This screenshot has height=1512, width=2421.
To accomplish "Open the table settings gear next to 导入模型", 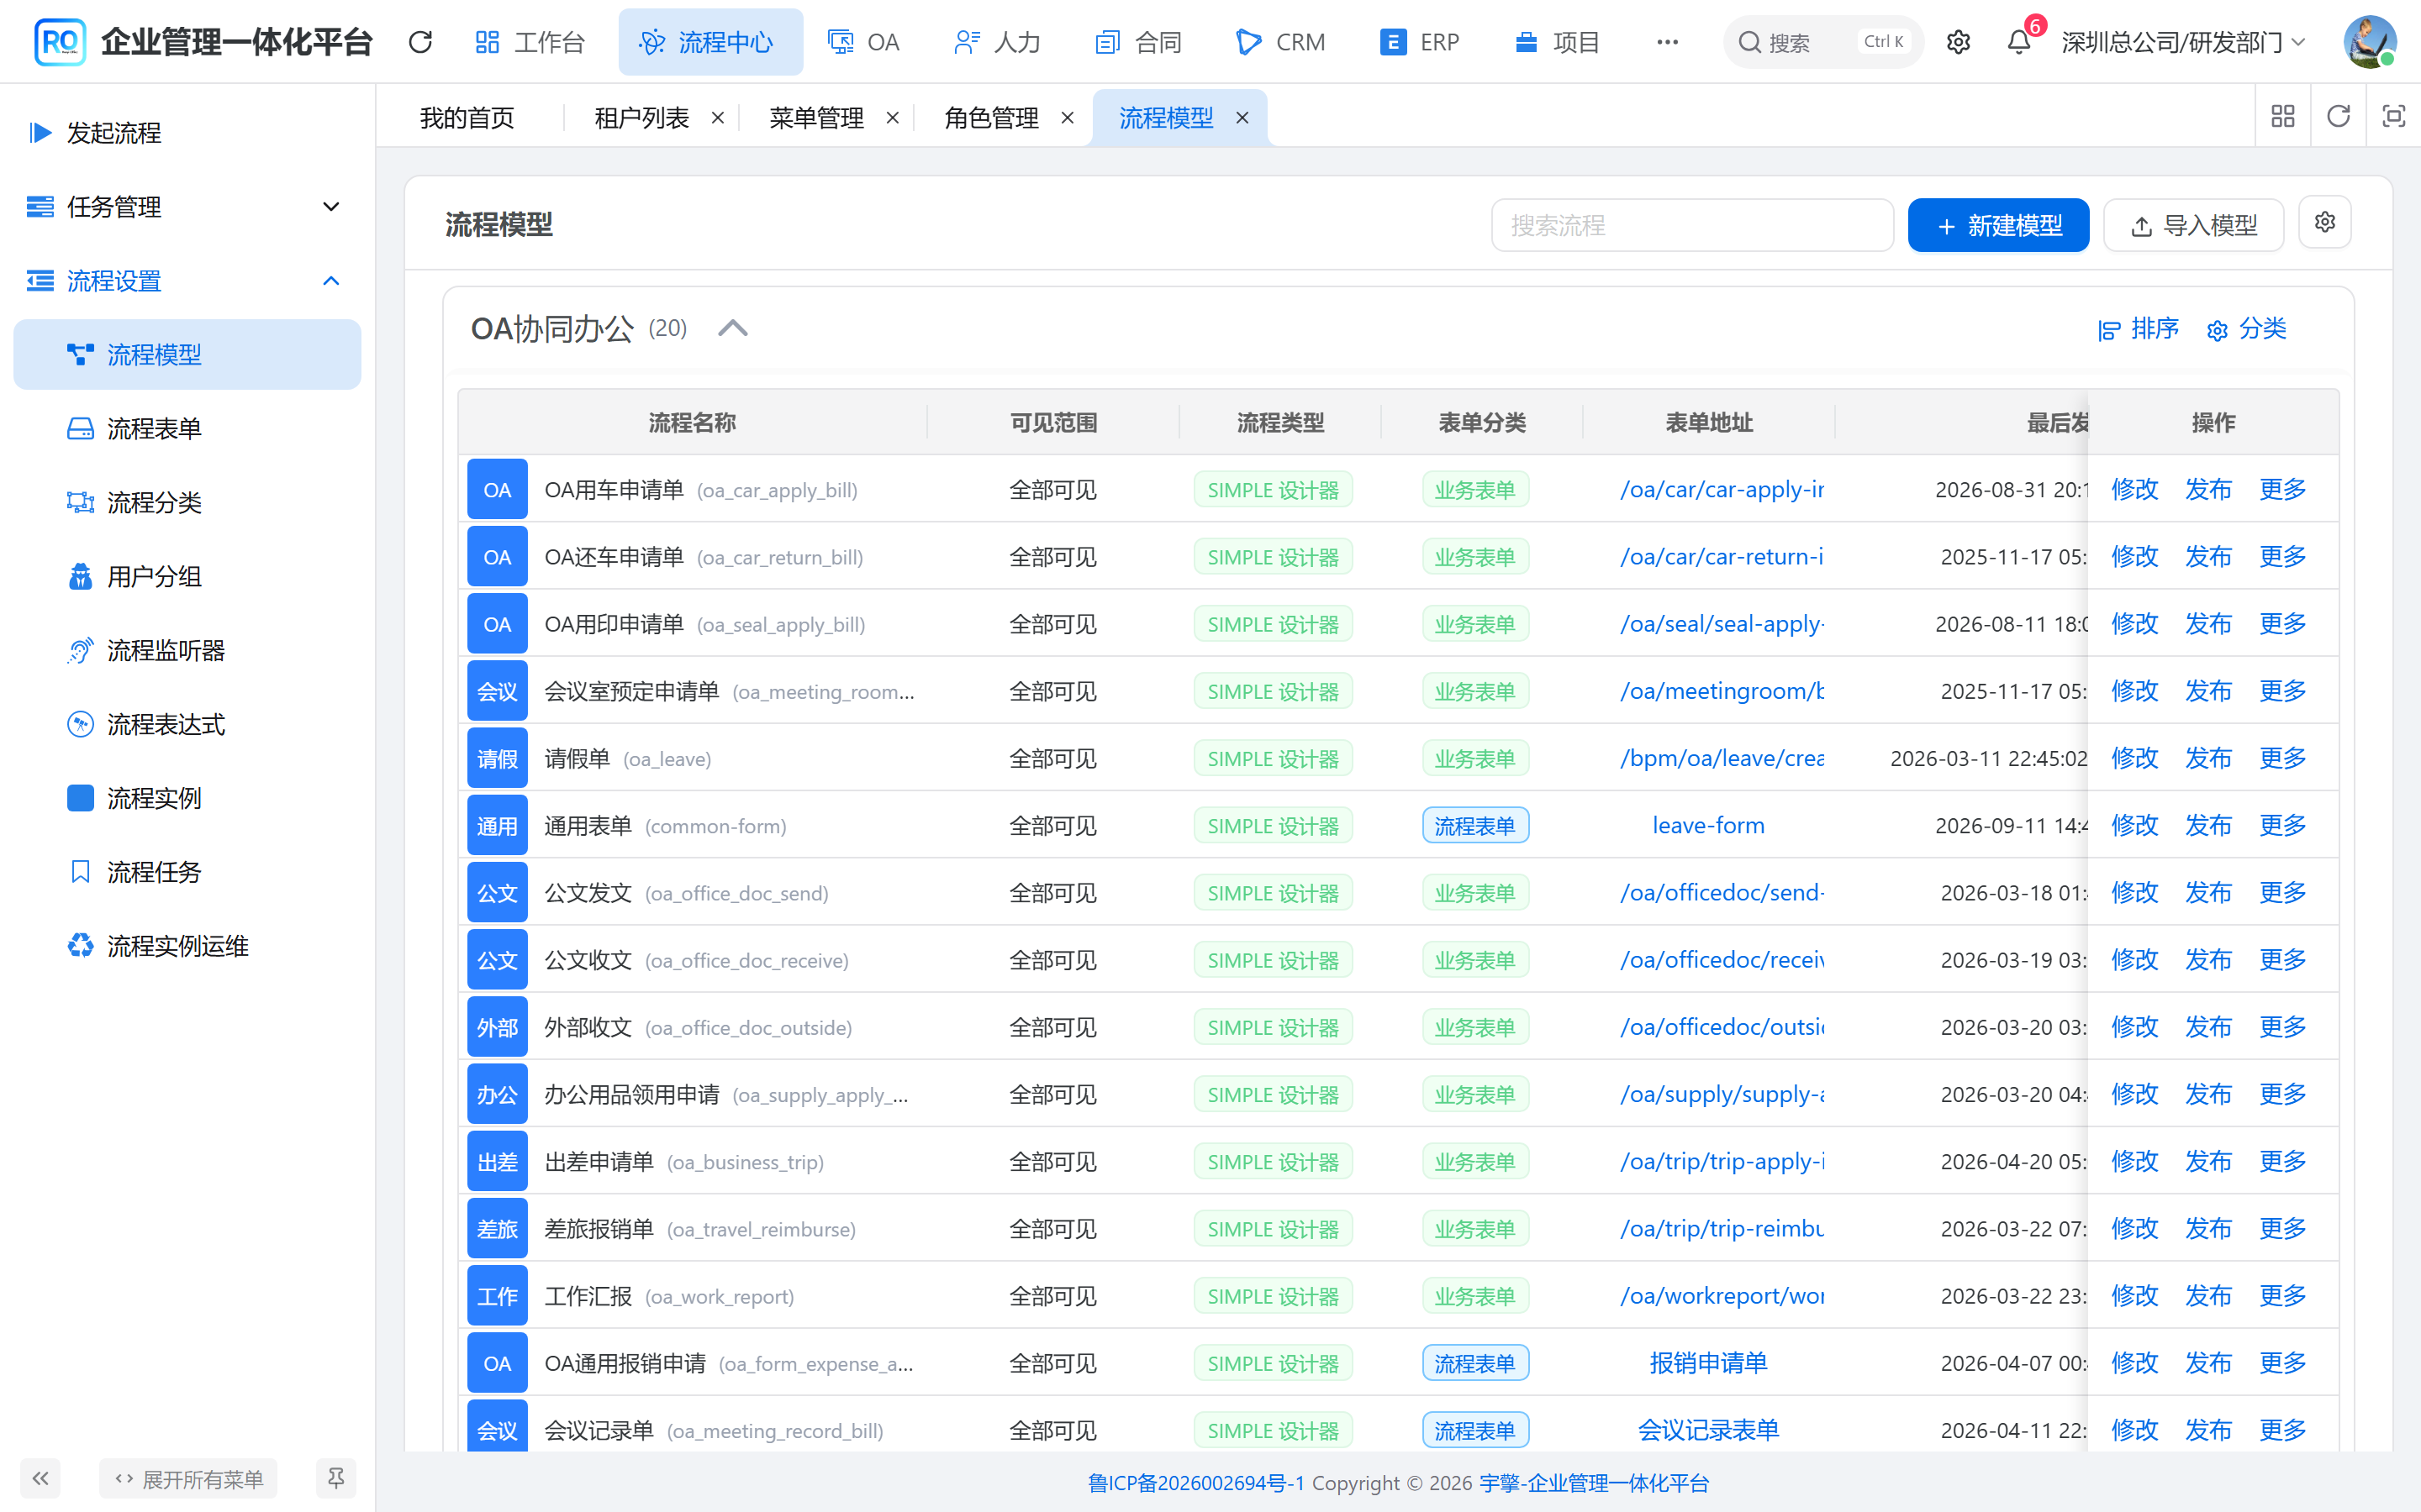I will [2325, 223].
